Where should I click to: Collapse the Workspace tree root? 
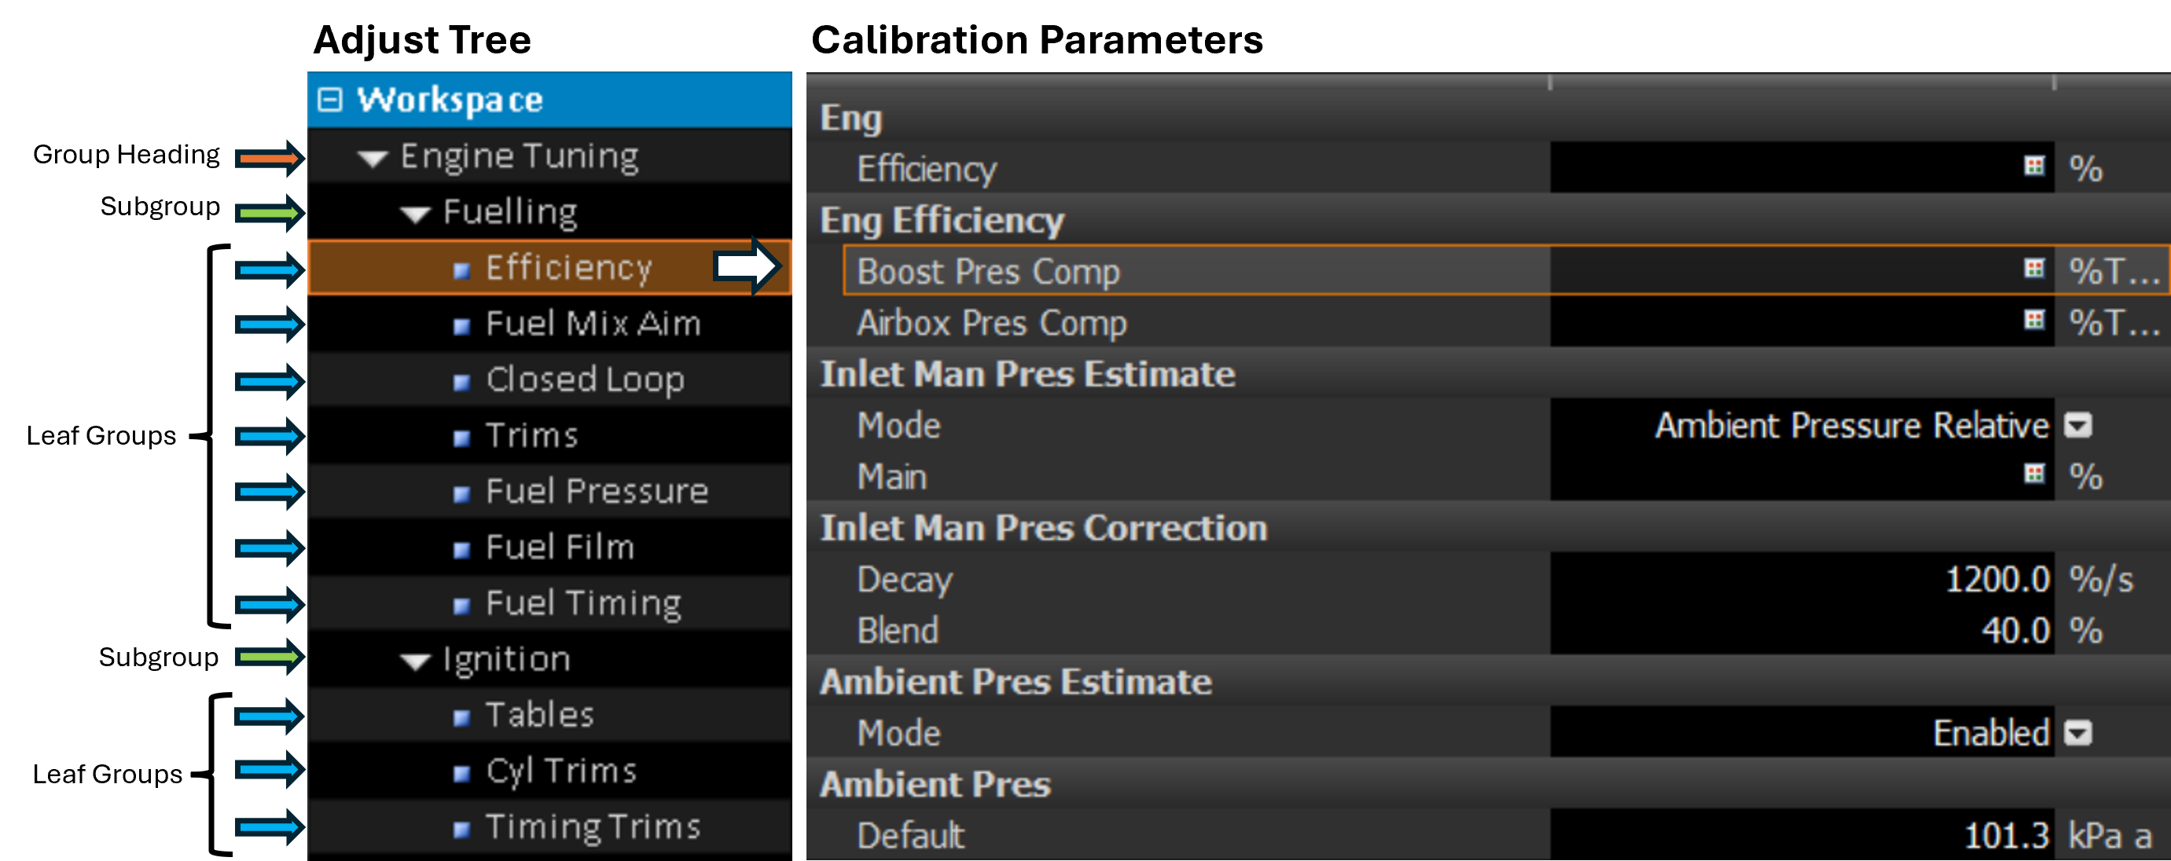tap(329, 100)
